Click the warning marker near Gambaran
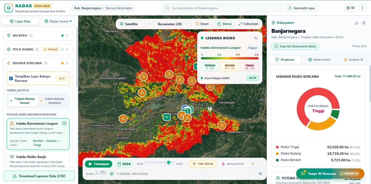The image size is (371, 184). 222,125
